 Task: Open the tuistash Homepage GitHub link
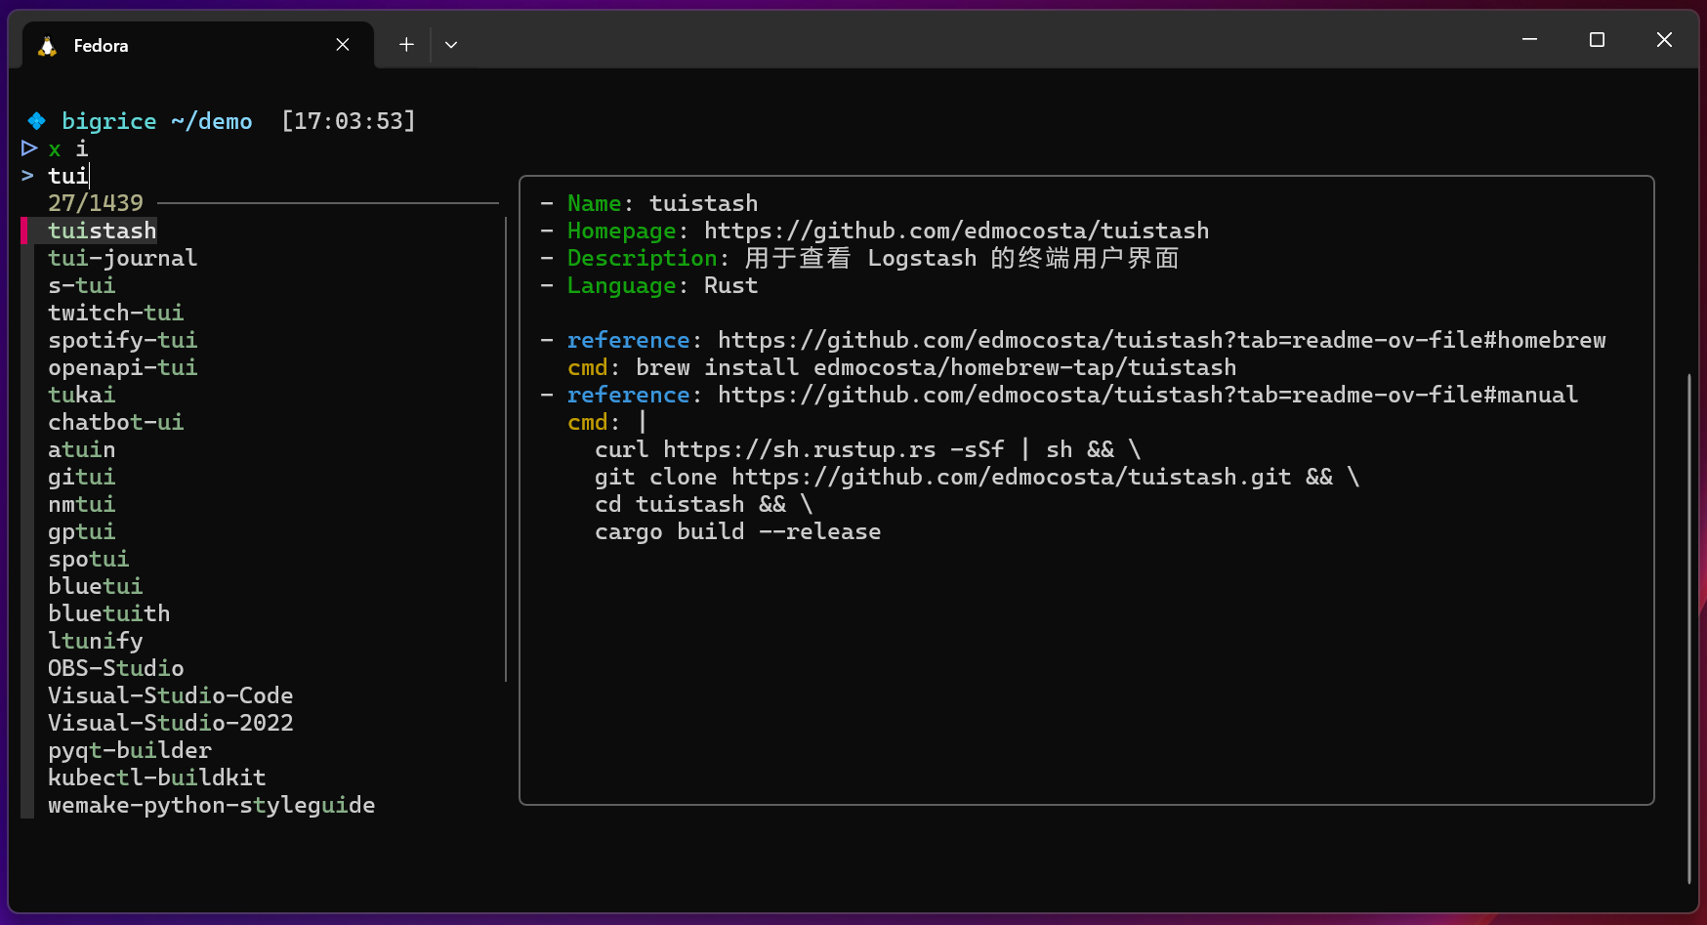click(957, 231)
